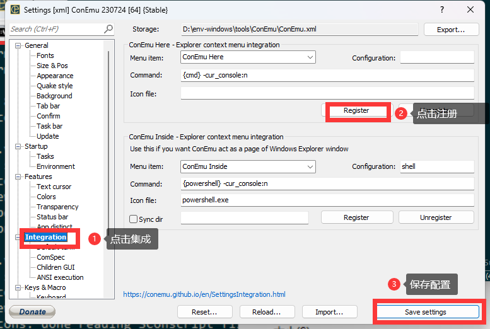
Task: Click the help question mark button
Action: (442, 9)
